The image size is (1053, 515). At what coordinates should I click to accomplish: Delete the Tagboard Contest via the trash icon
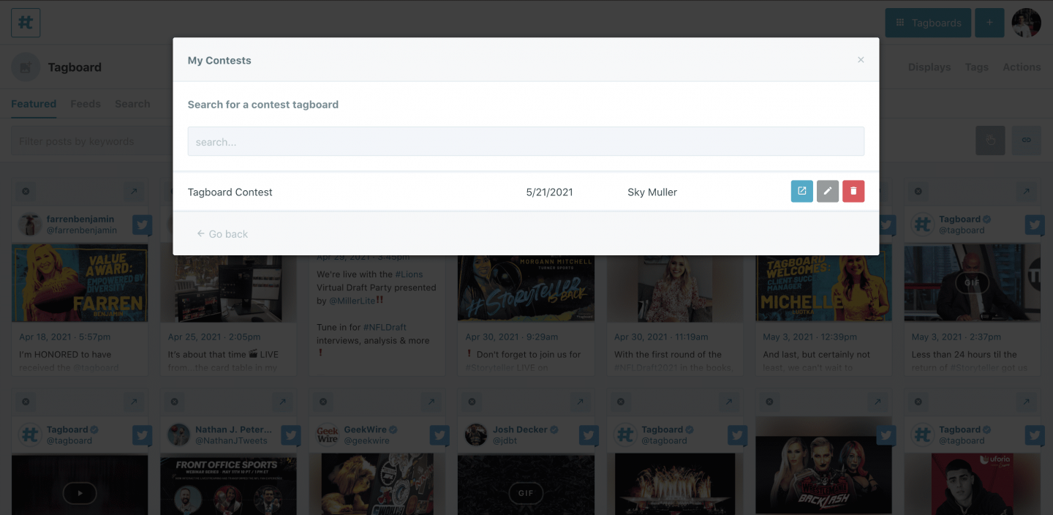coord(853,191)
